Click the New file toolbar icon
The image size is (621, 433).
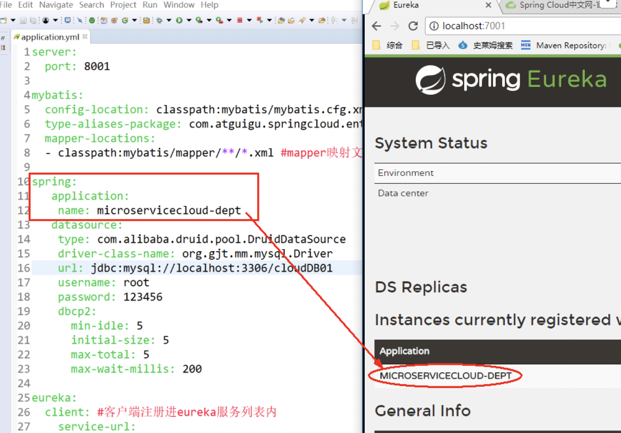click(3, 20)
